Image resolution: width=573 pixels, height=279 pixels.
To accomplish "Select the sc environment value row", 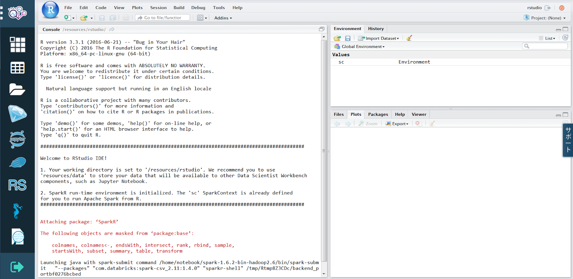I will [451, 62].
